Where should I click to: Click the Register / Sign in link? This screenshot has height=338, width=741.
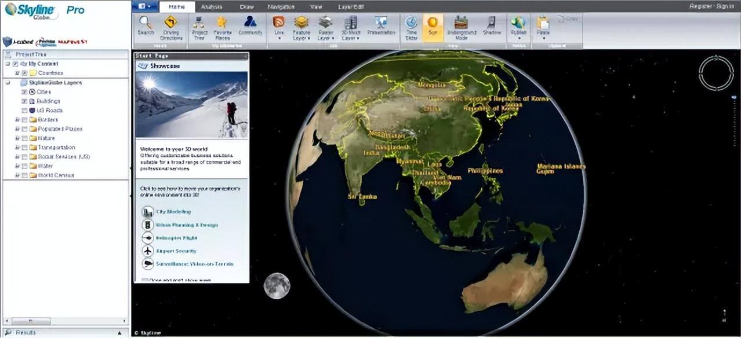click(711, 6)
